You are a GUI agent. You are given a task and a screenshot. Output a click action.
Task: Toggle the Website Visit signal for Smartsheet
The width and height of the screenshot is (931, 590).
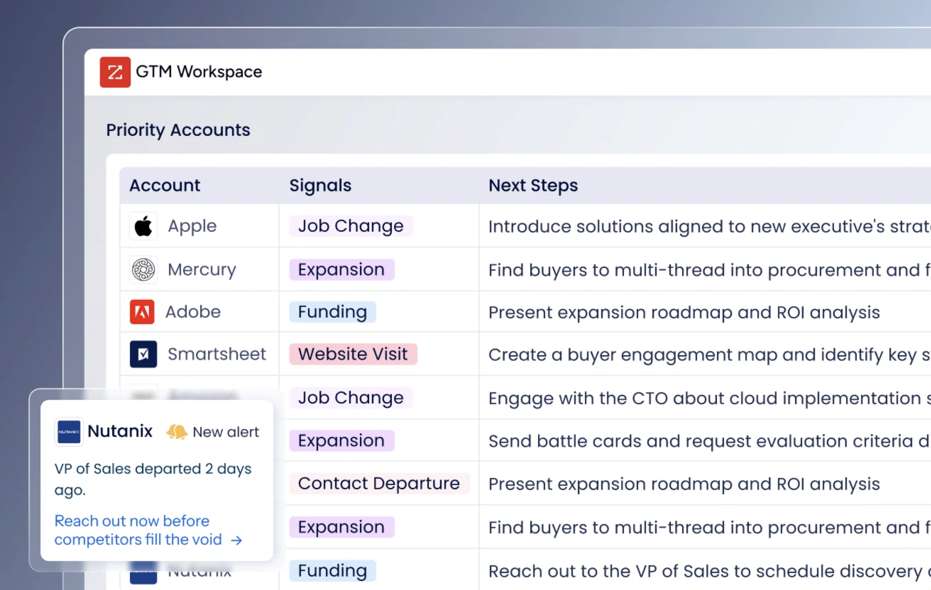coord(353,354)
